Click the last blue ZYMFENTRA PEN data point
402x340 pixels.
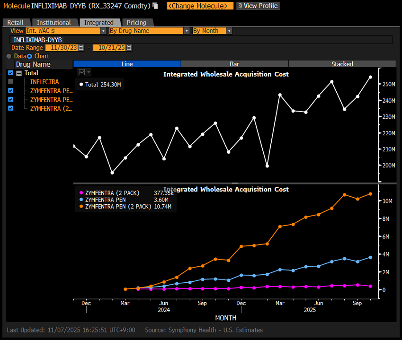[370, 258]
